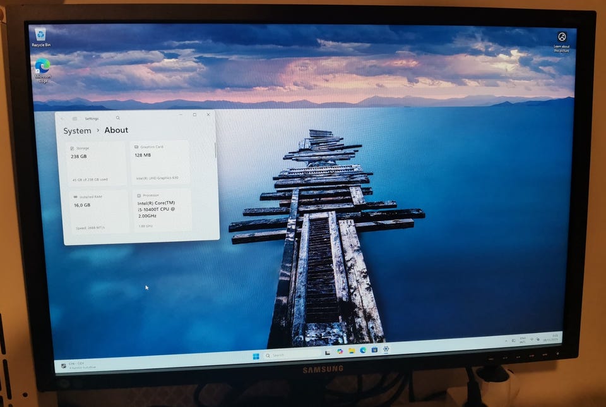Click the Settings window vertical scrollbar
The height and width of the screenshot is (407, 606).
[x=215, y=151]
